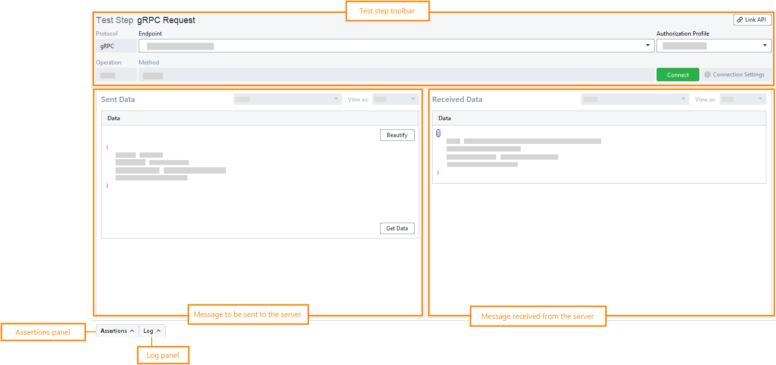
Task: Click the Operation field
Action: pyautogui.click(x=116, y=75)
